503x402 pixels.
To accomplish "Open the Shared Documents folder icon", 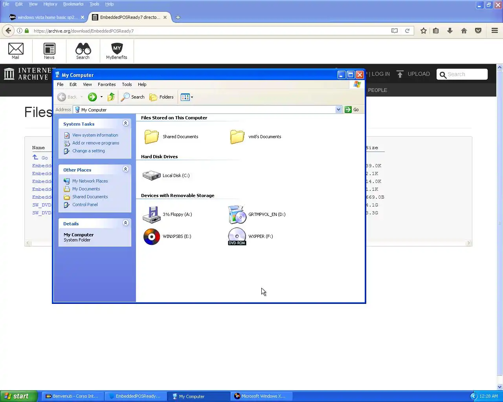I will 151,137.
